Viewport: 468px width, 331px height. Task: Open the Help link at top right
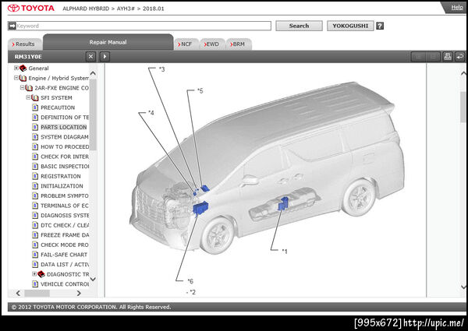tap(457, 7)
